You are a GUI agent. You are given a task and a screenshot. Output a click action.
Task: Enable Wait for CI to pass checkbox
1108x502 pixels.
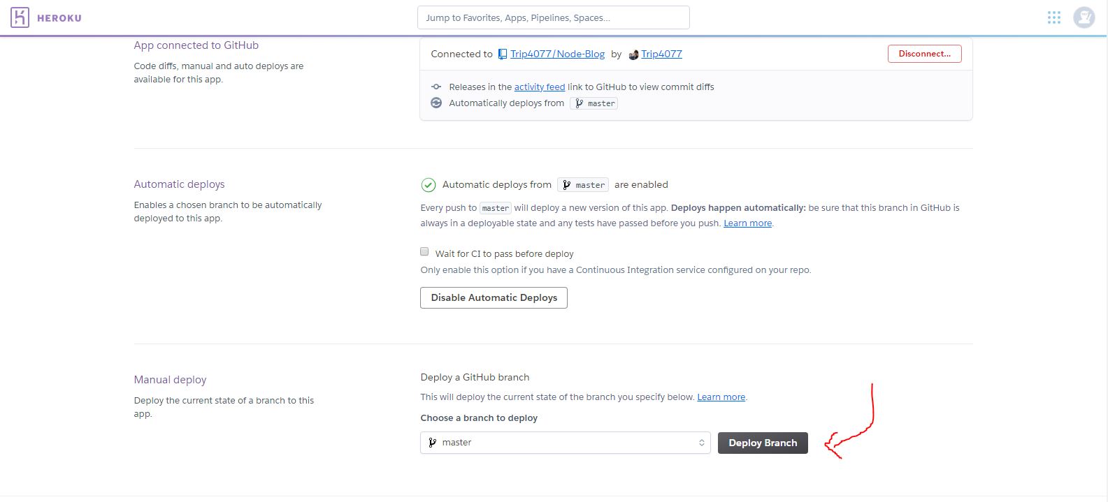coord(424,251)
